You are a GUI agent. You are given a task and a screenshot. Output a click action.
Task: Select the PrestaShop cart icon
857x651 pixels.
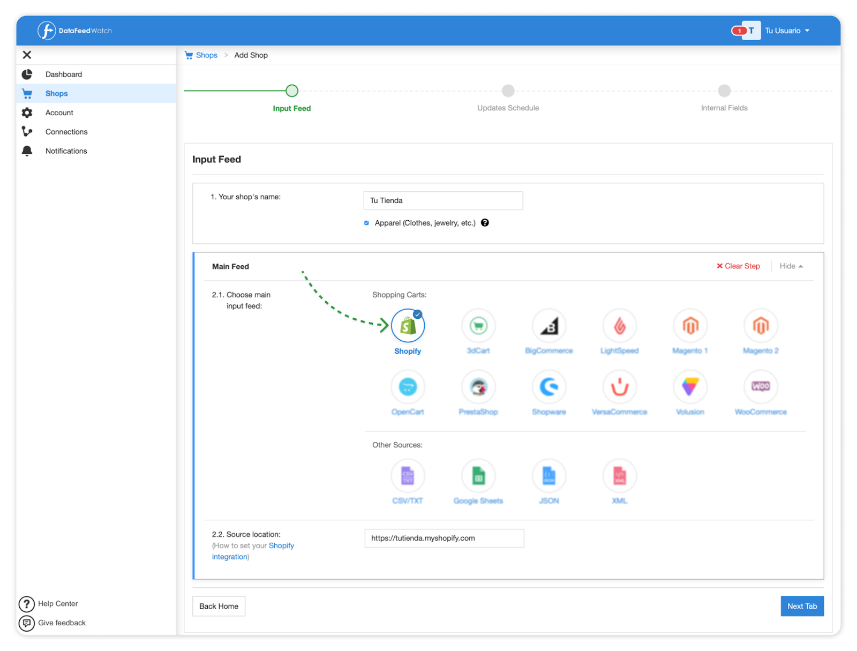[478, 387]
